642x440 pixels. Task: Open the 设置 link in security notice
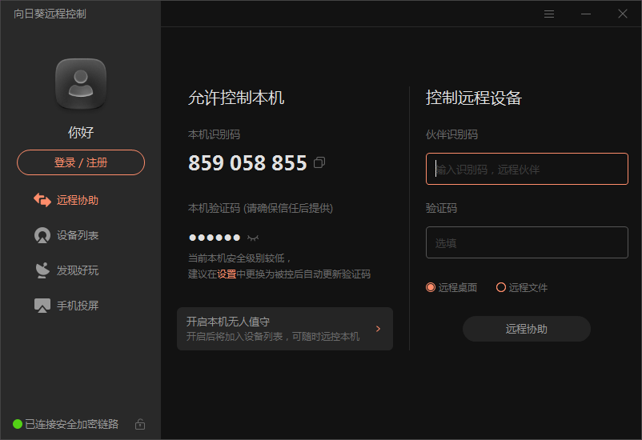227,274
